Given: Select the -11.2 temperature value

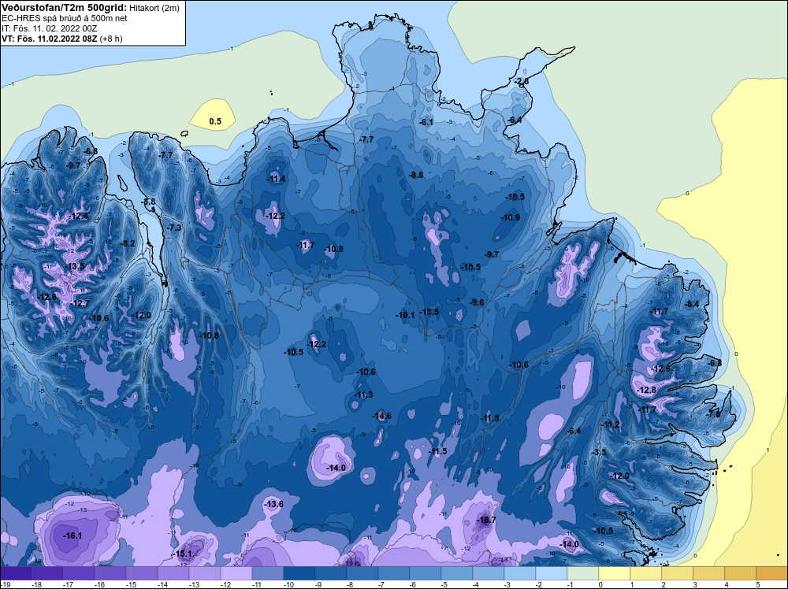Looking at the screenshot, I should click(611, 424).
